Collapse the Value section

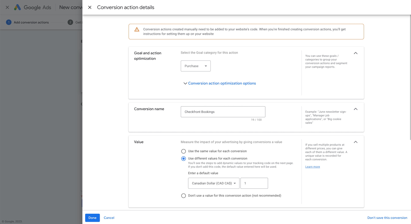click(356, 142)
